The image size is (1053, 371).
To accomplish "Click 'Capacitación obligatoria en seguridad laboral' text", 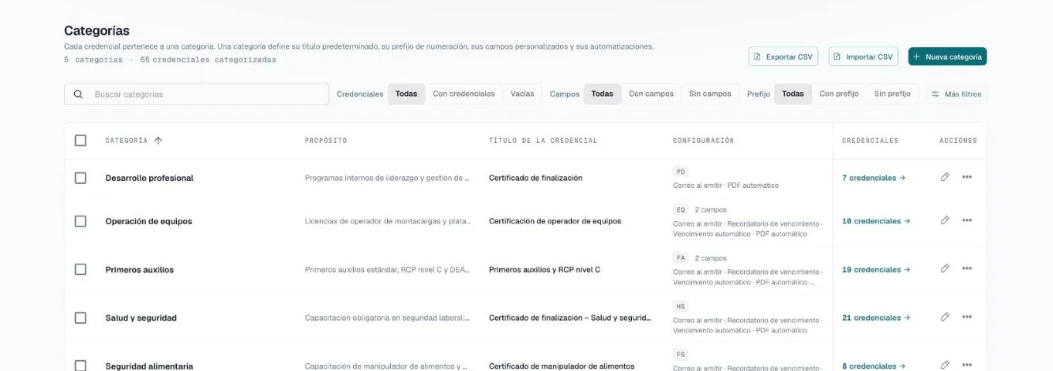I will click(x=387, y=318).
